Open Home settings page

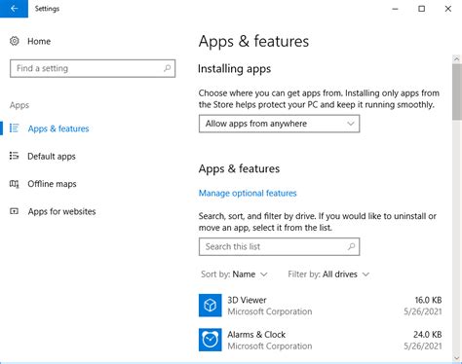click(x=39, y=41)
